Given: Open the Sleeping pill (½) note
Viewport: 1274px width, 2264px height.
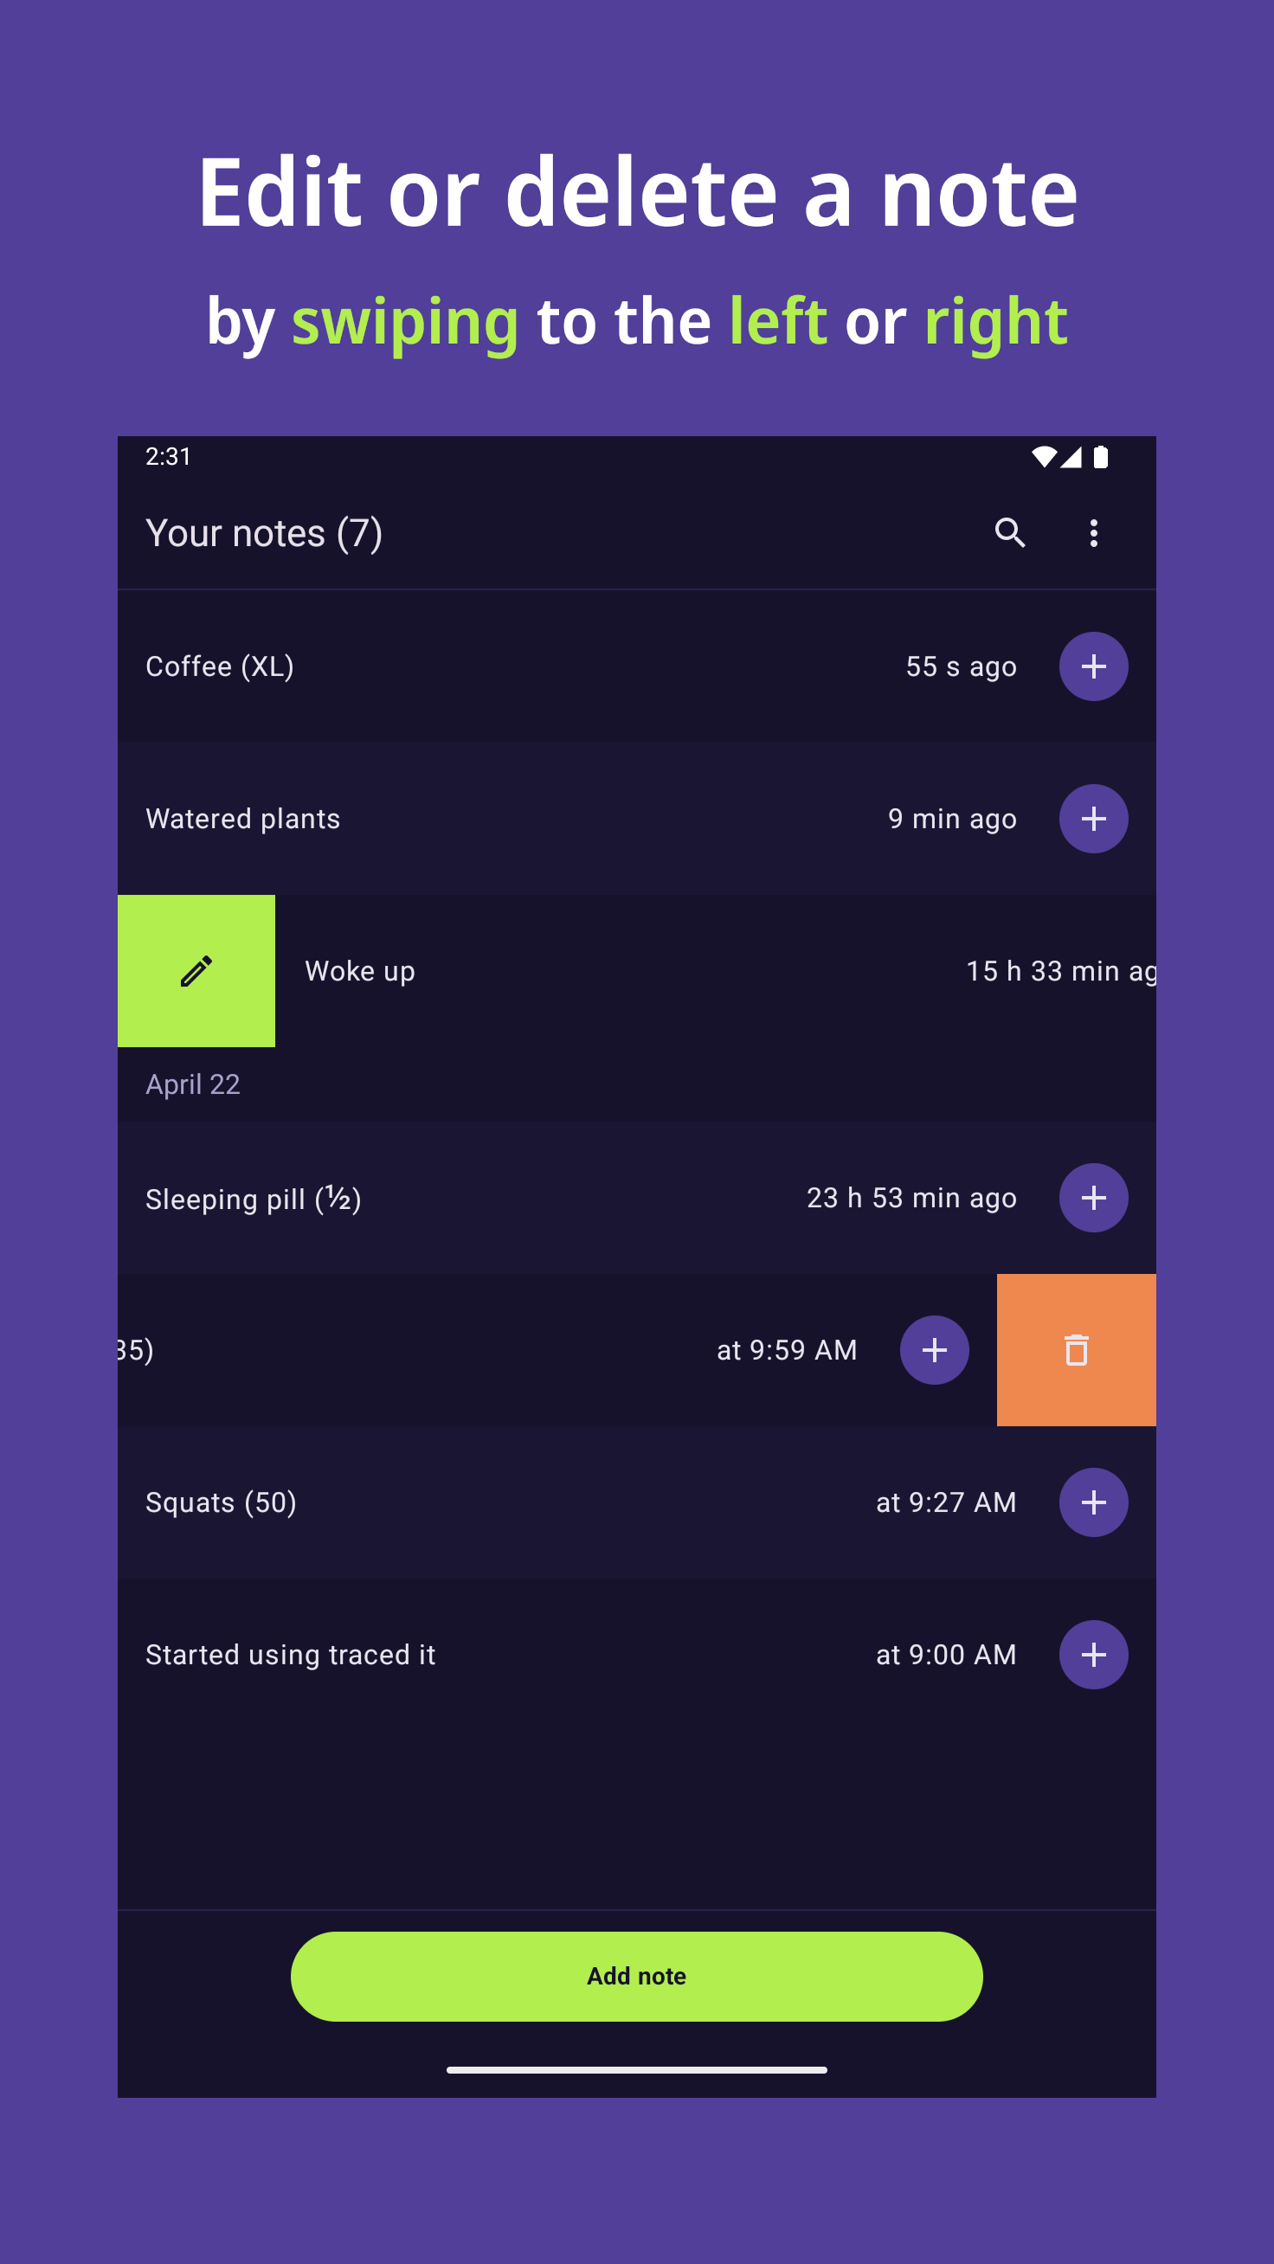Looking at the screenshot, I should coord(254,1199).
